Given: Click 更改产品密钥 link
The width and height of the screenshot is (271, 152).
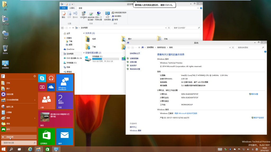Looking at the screenshot, I should pos(259,118).
